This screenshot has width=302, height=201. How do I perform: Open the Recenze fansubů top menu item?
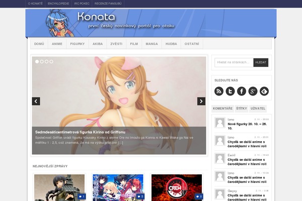point(108,4)
